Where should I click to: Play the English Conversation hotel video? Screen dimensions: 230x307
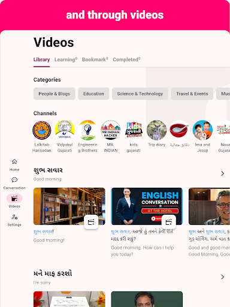pos(147,206)
